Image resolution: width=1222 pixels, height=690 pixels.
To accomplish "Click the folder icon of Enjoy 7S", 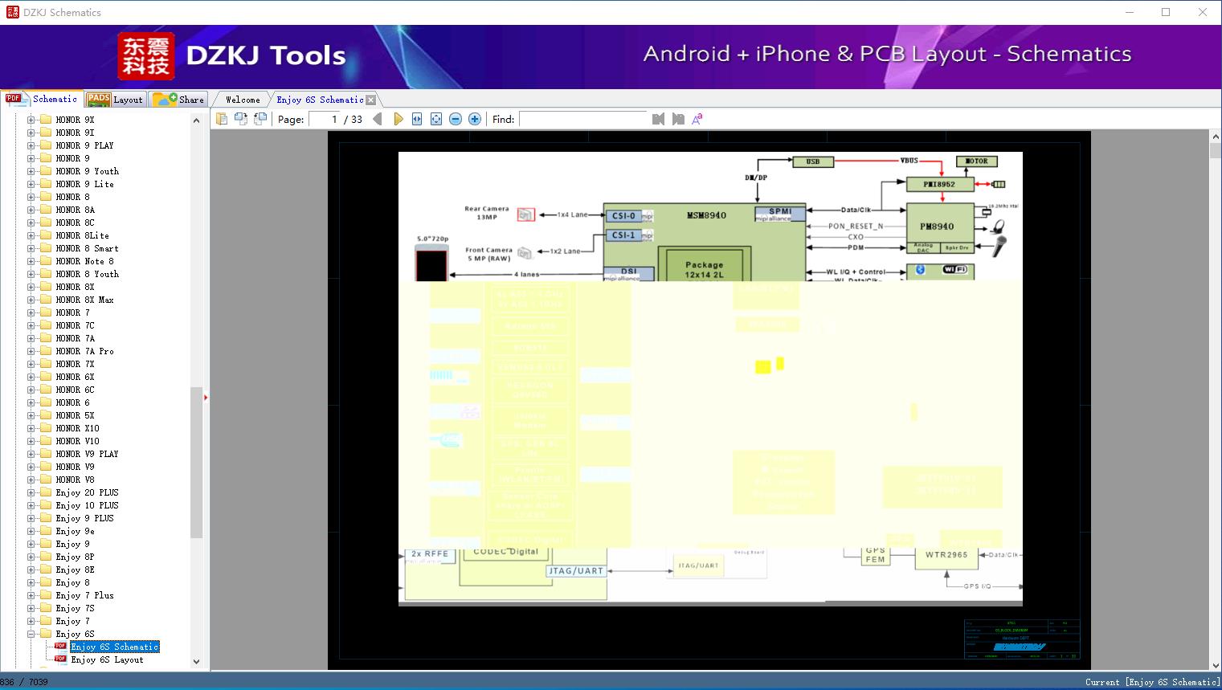I will click(46, 608).
